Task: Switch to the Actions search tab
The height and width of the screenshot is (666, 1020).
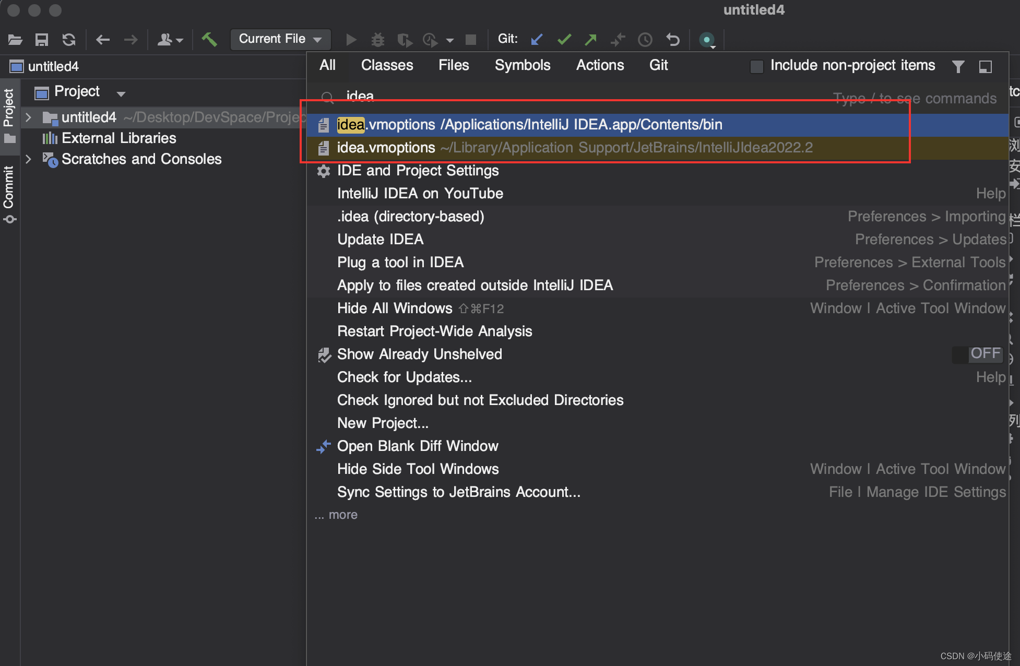Action: (x=600, y=65)
